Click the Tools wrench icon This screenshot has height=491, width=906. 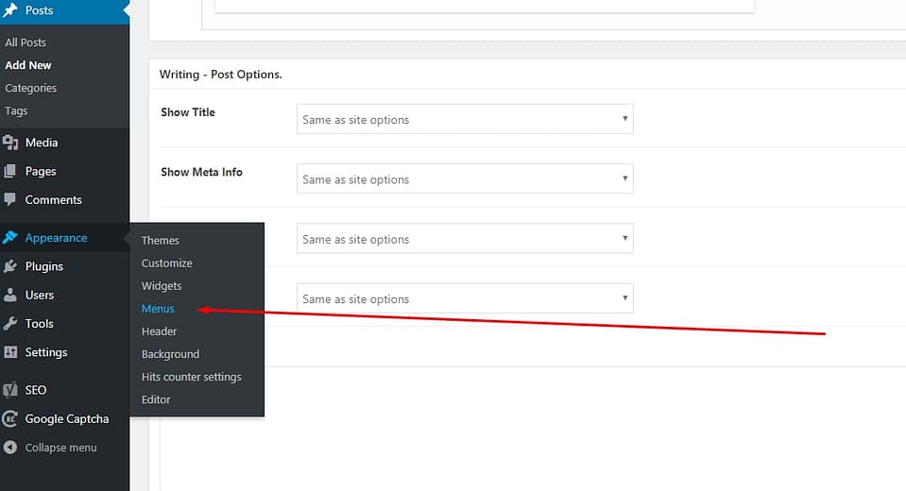coord(10,324)
